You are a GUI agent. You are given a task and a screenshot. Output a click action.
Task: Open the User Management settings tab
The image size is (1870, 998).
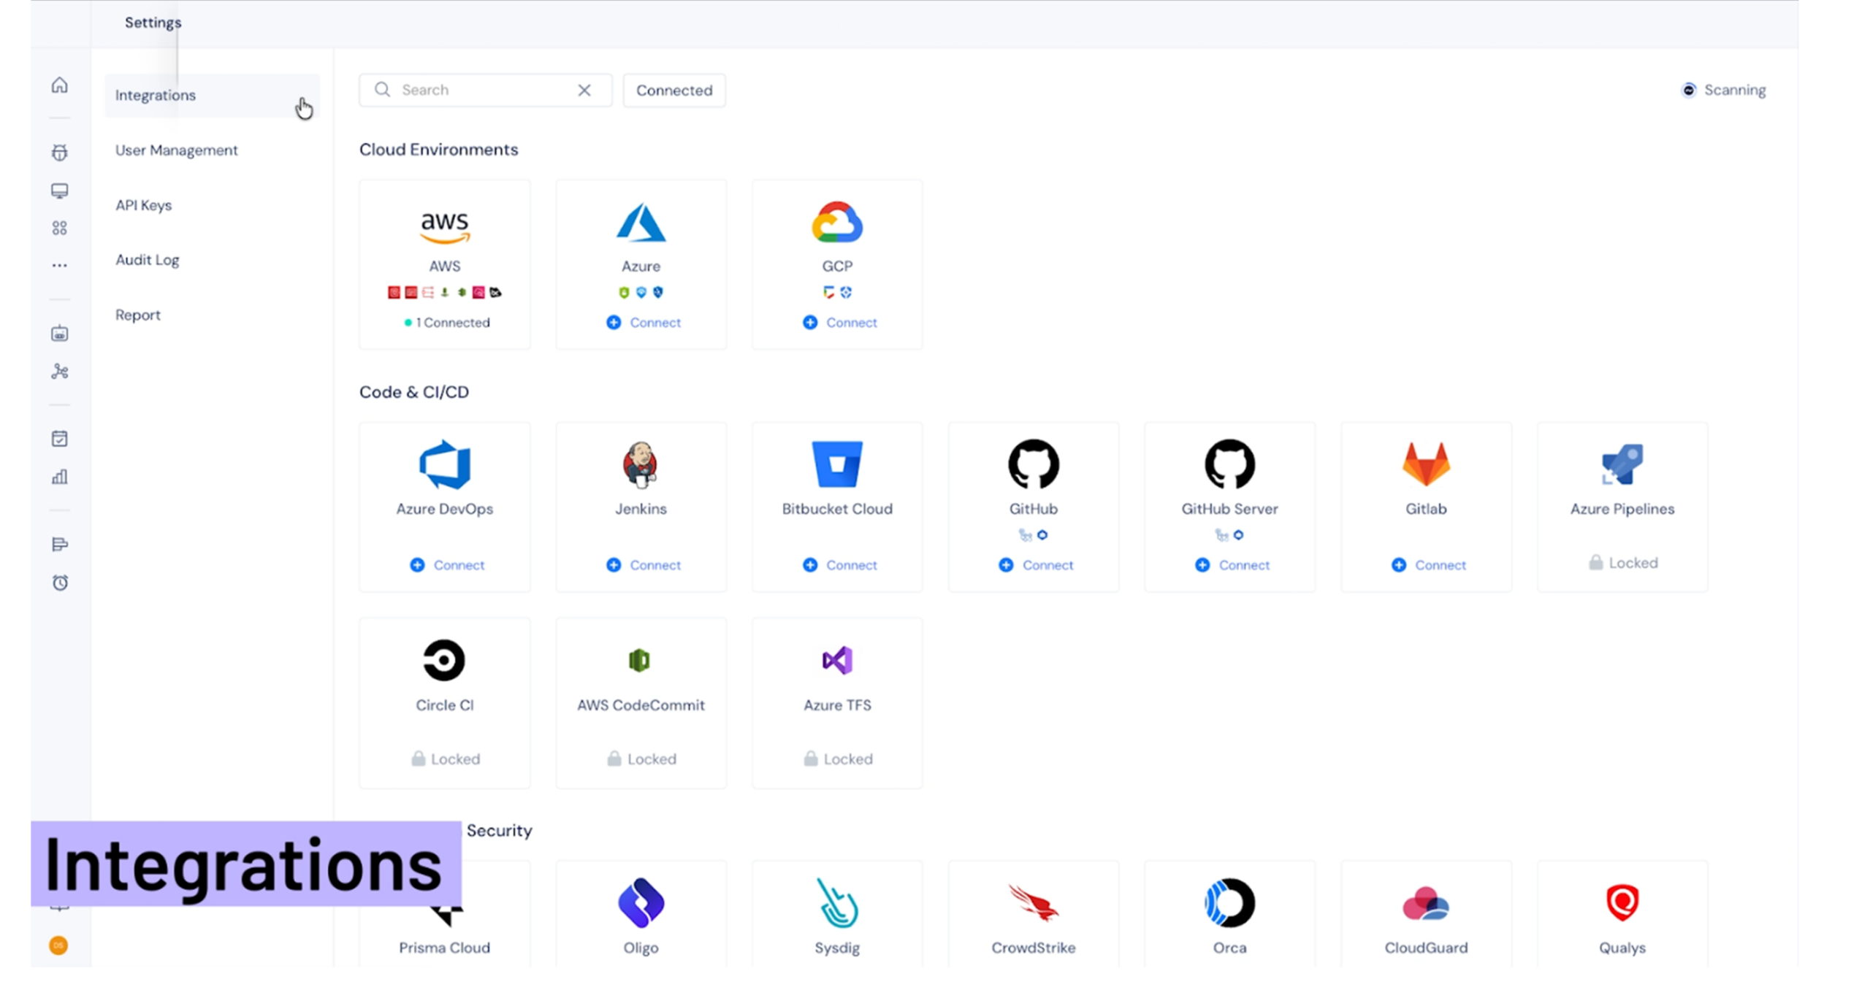pyautogui.click(x=176, y=150)
